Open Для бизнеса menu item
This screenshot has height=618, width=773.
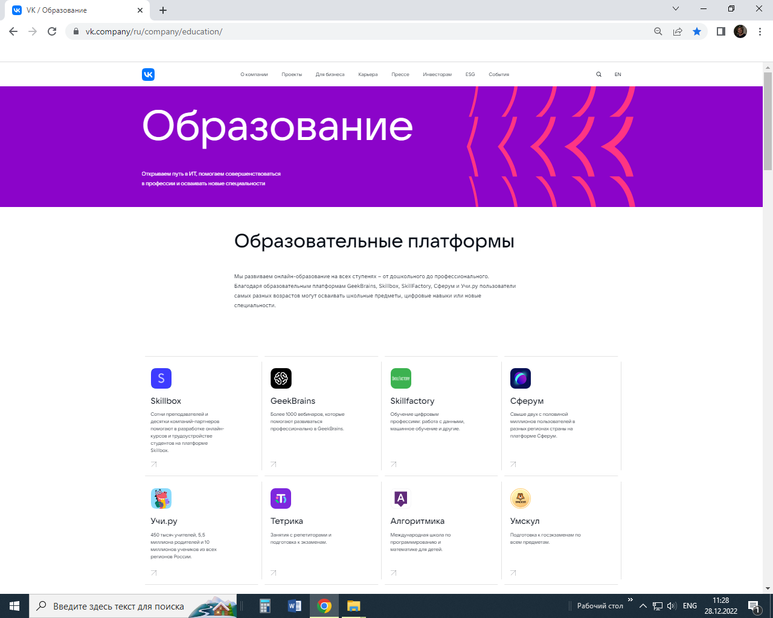[330, 74]
